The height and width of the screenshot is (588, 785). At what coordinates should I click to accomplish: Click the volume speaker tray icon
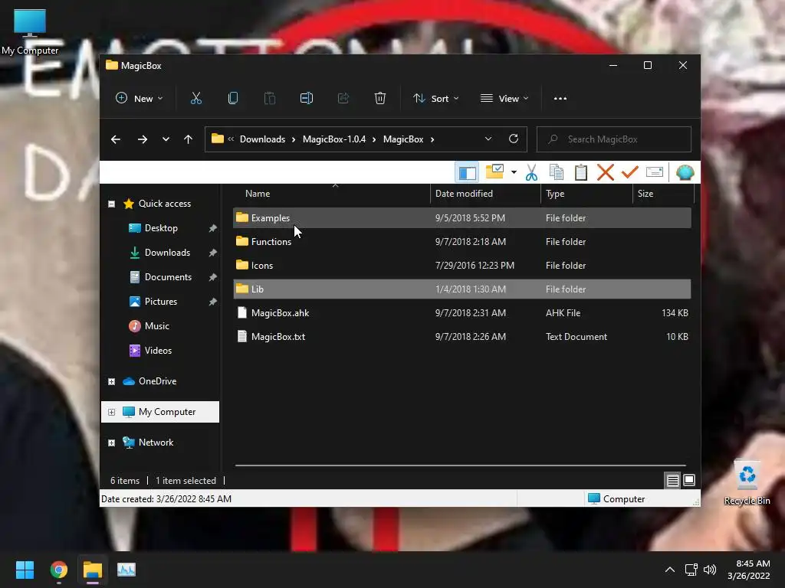click(x=710, y=570)
